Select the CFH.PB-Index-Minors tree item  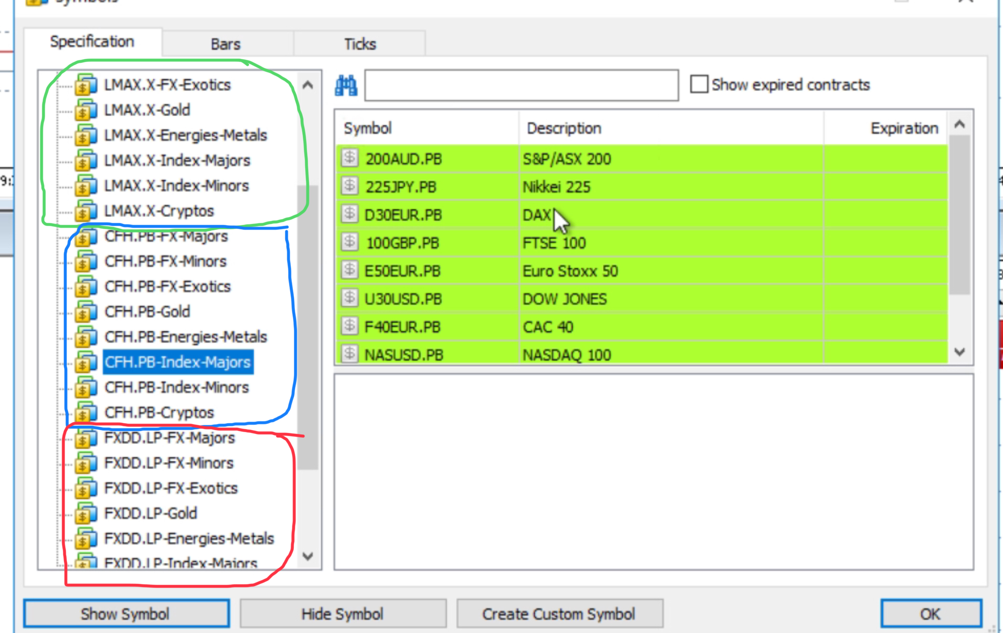tap(177, 388)
